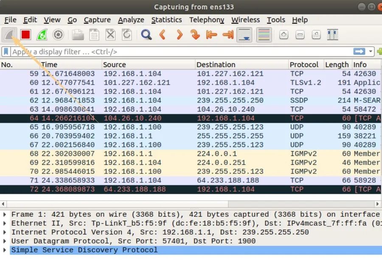Zoom out on packet text
Image resolution: width=382 pixels, height=272 pixels.
[x=300, y=35]
